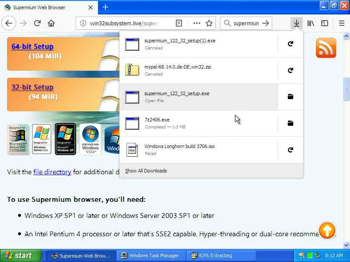Select Windows Longhorn build 3706.iso entry
350x262 pixels.
(199, 150)
